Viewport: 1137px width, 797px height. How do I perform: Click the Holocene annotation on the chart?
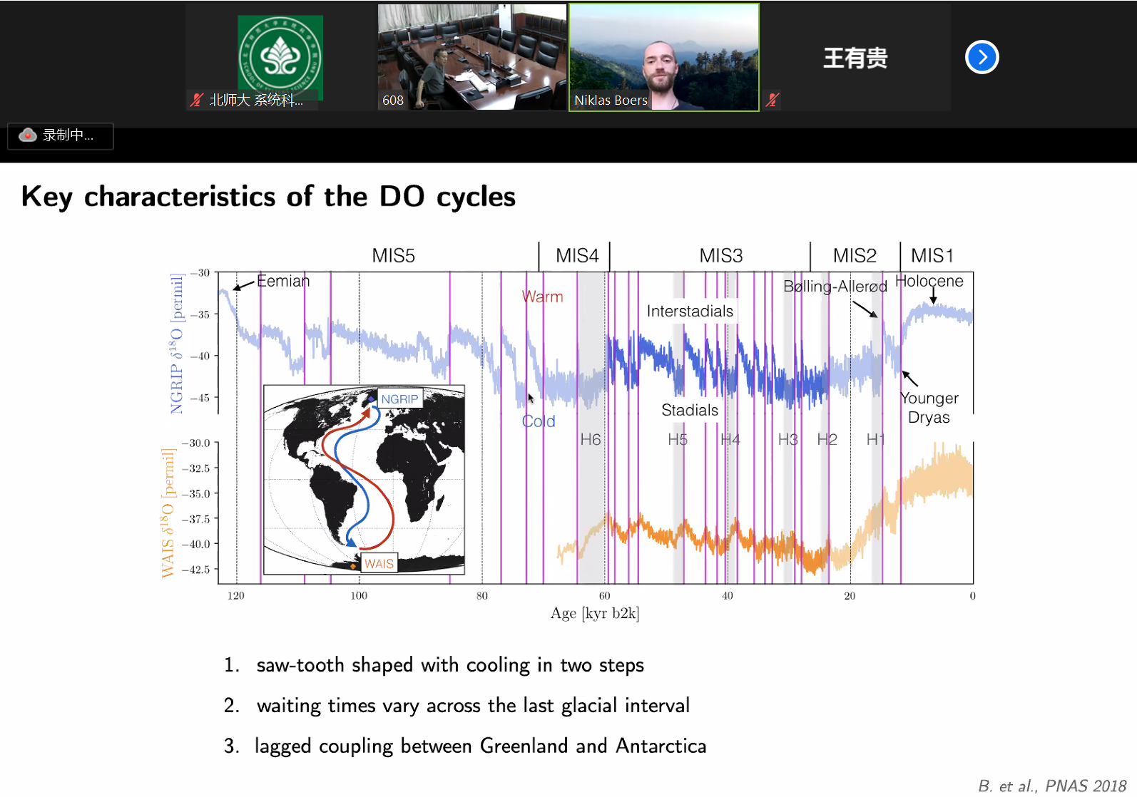point(929,282)
